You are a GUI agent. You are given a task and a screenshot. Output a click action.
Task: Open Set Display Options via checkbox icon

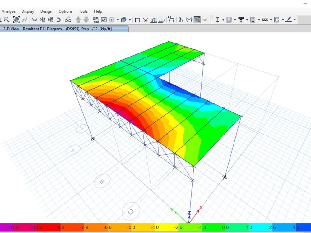[x=103, y=20]
